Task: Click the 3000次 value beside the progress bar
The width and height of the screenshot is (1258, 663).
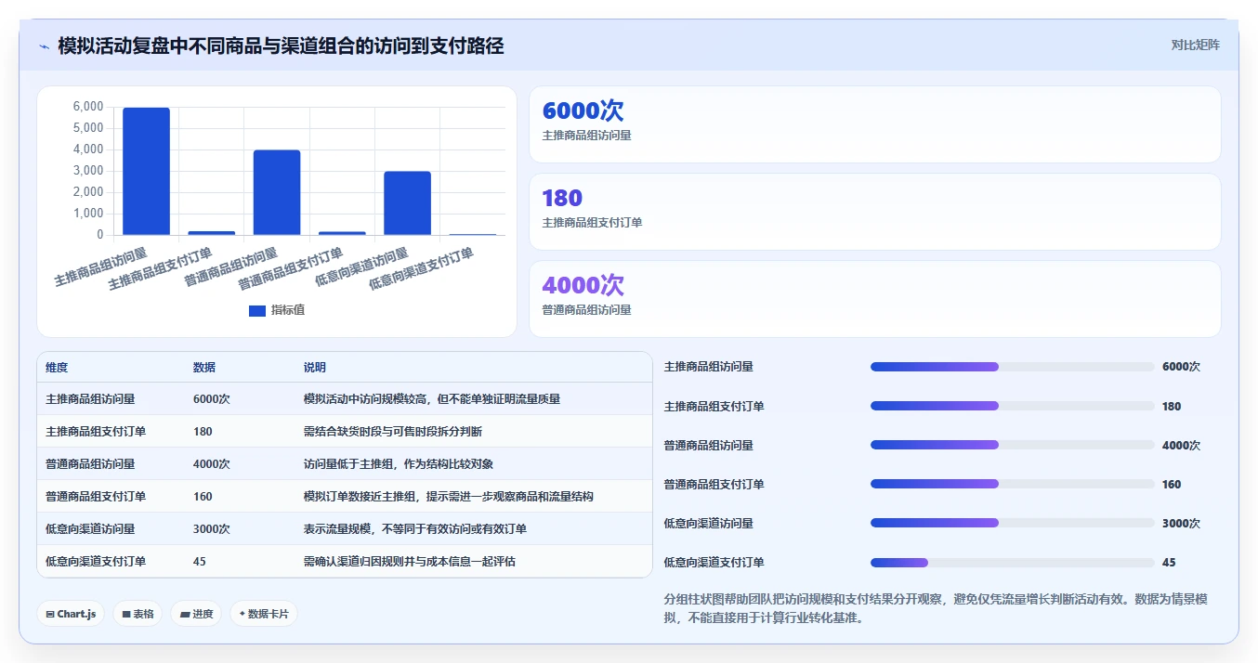Action: click(x=1181, y=523)
